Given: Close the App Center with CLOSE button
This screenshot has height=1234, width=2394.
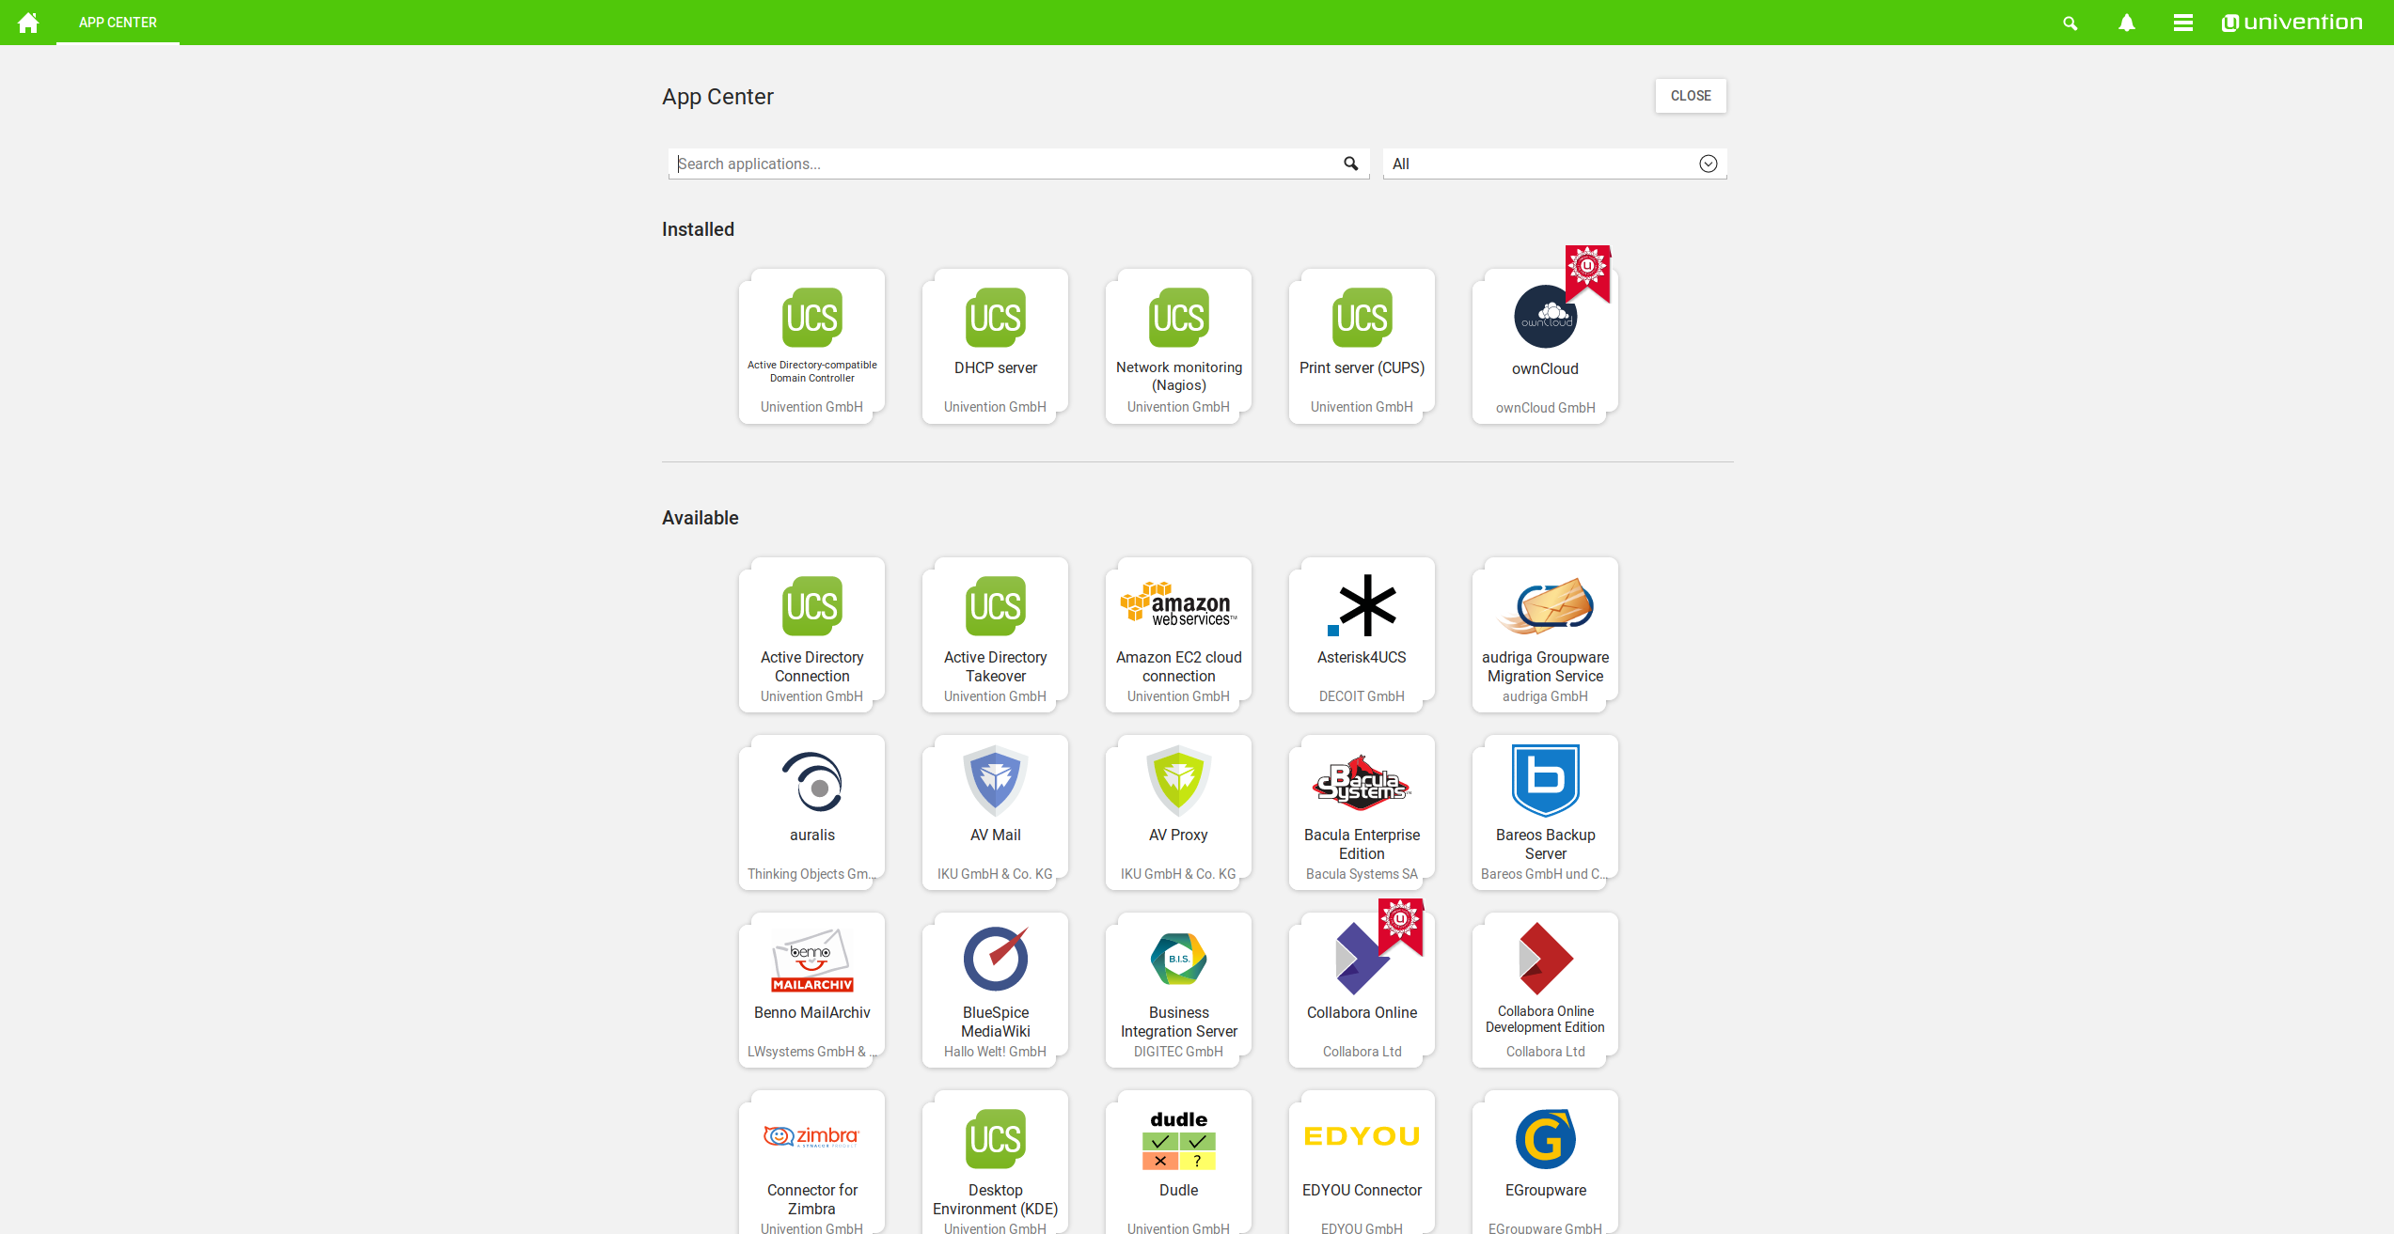Looking at the screenshot, I should (x=1690, y=96).
